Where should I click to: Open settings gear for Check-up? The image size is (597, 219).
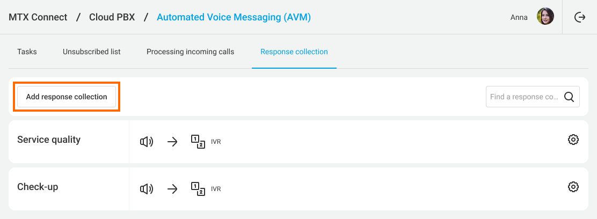(573, 187)
